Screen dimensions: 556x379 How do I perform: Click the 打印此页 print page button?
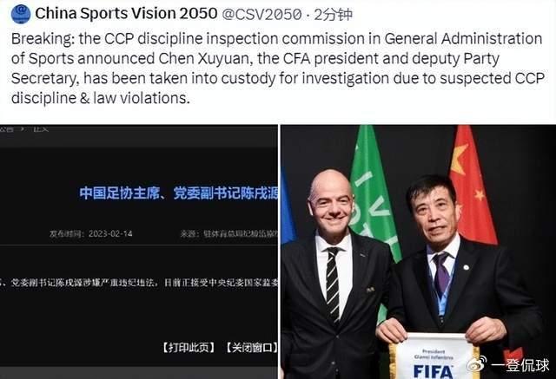189,348
